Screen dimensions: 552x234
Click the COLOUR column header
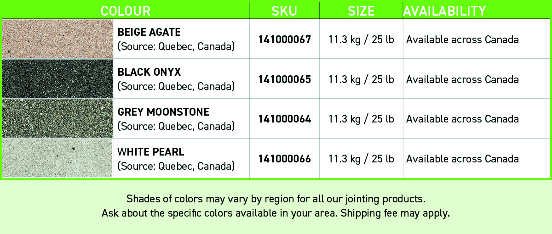tap(126, 11)
